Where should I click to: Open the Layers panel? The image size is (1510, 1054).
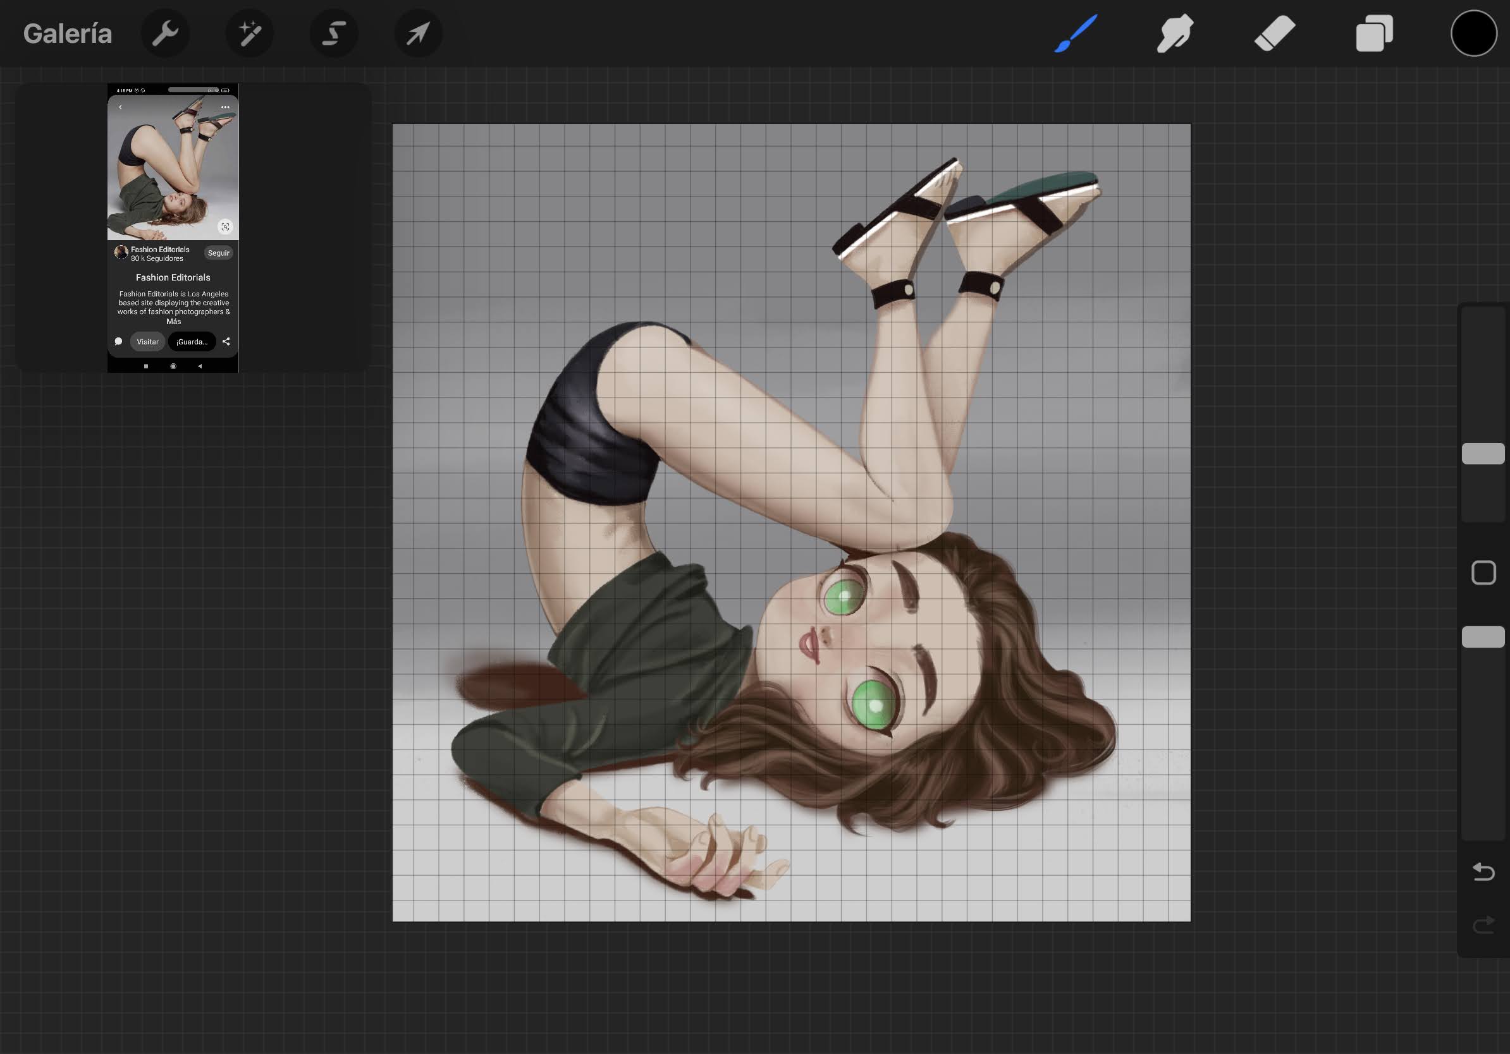[x=1375, y=33]
